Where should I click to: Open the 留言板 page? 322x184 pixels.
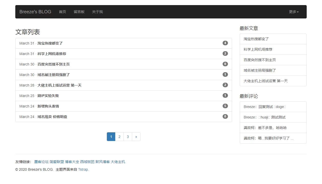[79, 12]
